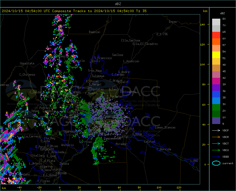Click the 'La_Carrera' map label
Viewport: 236px width, 191px height.
click(x=32, y=136)
